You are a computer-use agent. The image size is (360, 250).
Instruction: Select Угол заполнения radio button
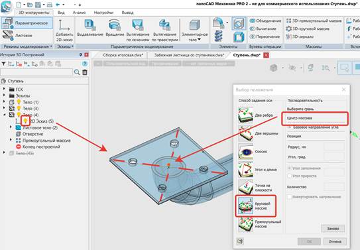click(x=290, y=168)
